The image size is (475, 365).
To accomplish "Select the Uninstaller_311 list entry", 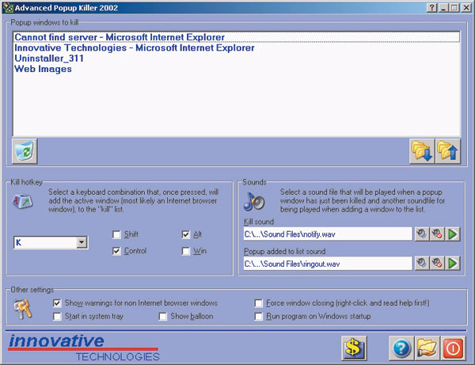I will (237, 59).
